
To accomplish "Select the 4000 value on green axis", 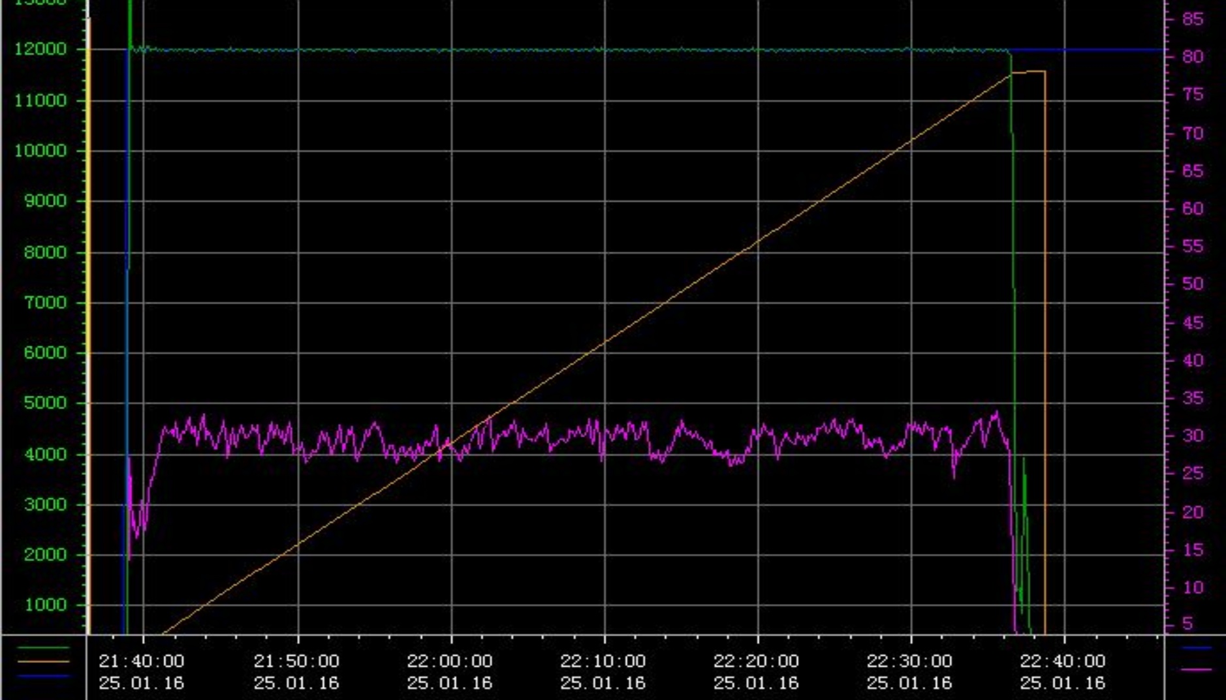I will [x=45, y=454].
